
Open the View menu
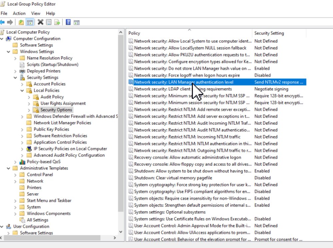tap(36, 13)
